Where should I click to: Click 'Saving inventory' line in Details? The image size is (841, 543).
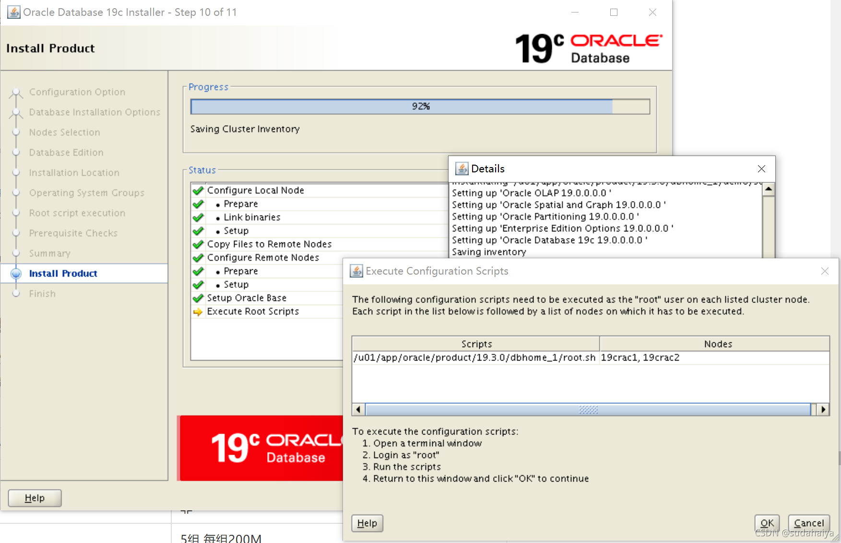[489, 252]
